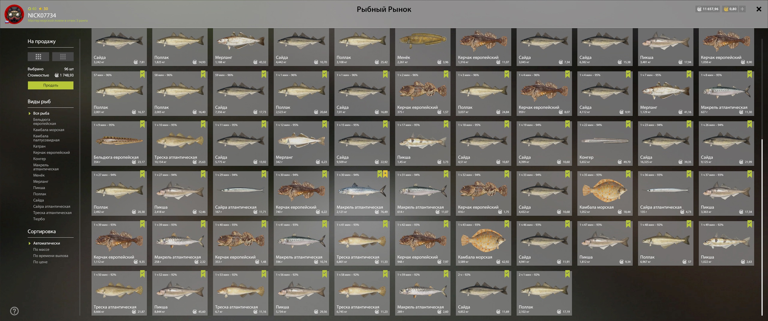Click the Выбрано 96 шт count
Viewport: 768px width, 321px height.
[50, 69]
